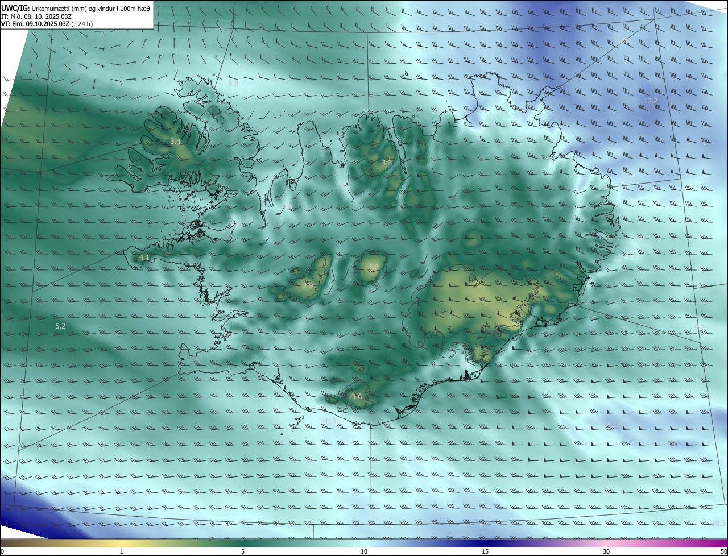The image size is (728, 556).
Task: Click the color scale label '0'
Action: 2,551
